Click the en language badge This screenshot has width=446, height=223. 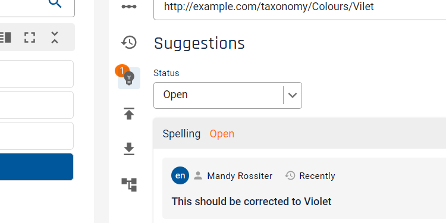180,175
